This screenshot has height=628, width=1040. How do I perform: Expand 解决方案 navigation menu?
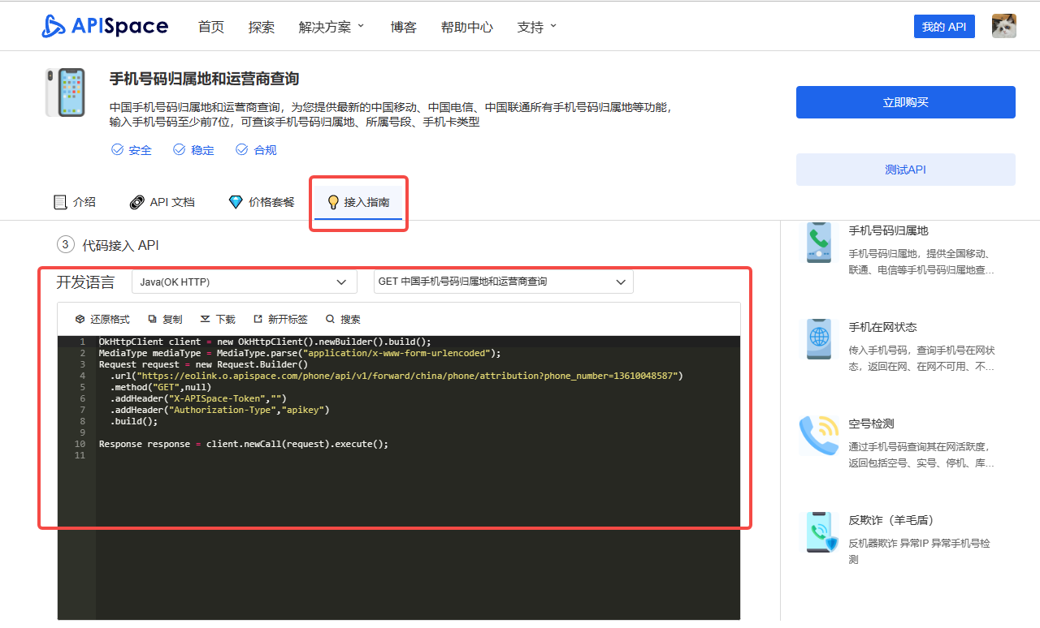331,27
